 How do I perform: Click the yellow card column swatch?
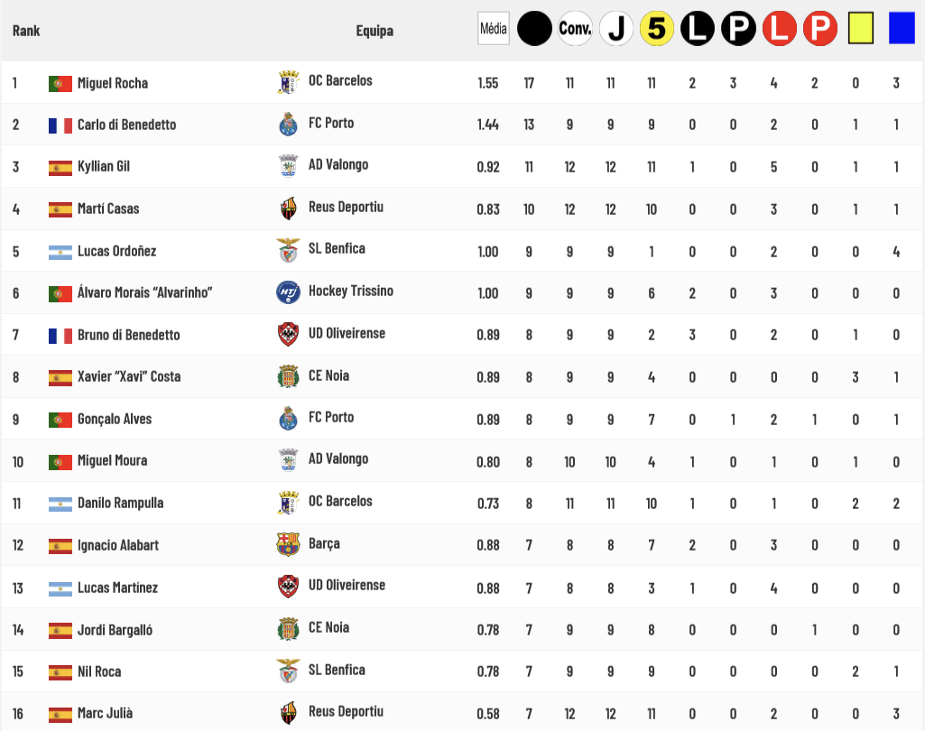[x=861, y=28]
